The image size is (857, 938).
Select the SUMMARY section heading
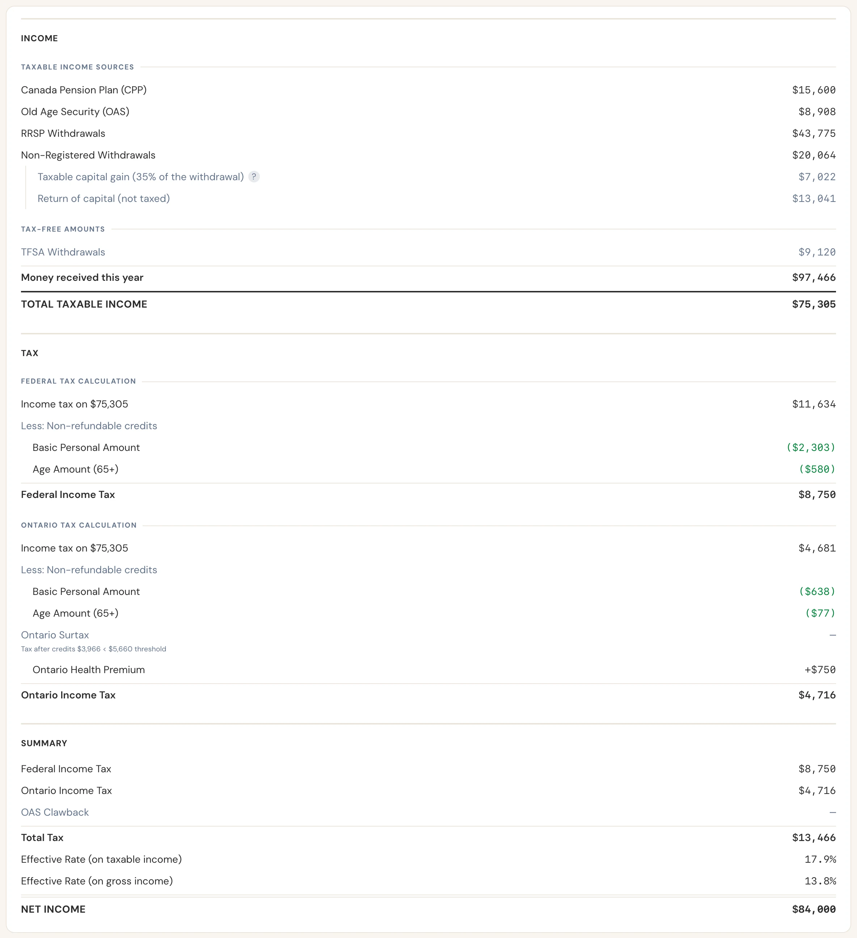[x=44, y=743]
